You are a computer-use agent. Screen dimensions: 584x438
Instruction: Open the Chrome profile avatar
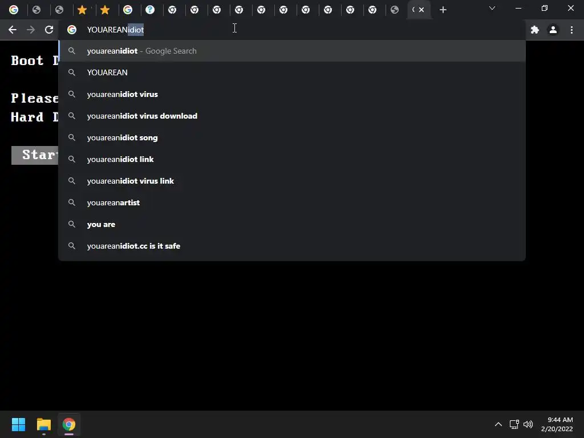pyautogui.click(x=553, y=30)
